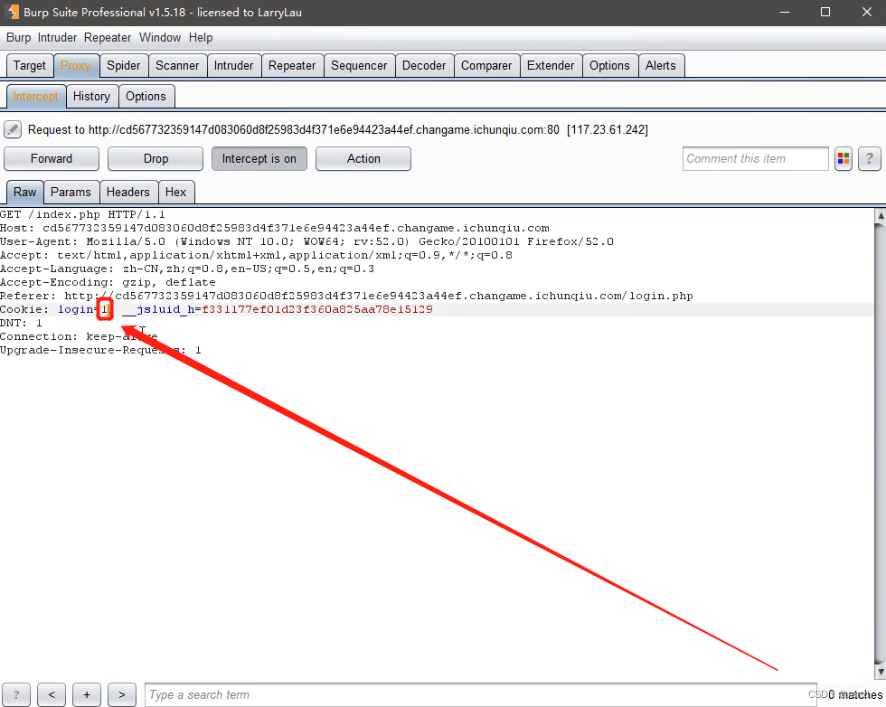View the Alerts tab
The width and height of the screenshot is (886, 707).
(x=661, y=66)
